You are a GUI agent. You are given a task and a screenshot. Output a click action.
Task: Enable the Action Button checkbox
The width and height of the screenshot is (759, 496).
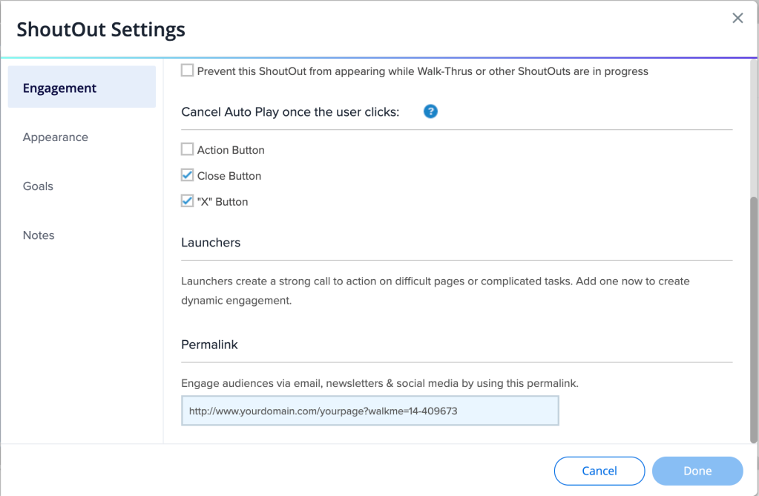(x=188, y=149)
